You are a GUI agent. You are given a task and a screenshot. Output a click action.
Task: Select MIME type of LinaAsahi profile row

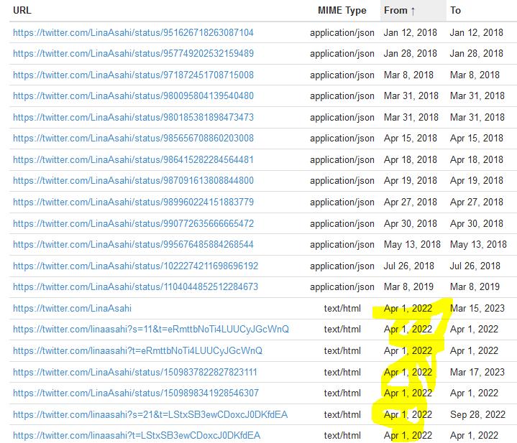tap(342, 309)
